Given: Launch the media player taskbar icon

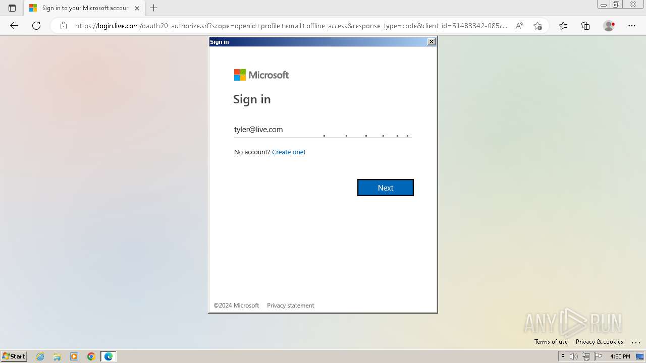Looking at the screenshot, I should (x=74, y=356).
